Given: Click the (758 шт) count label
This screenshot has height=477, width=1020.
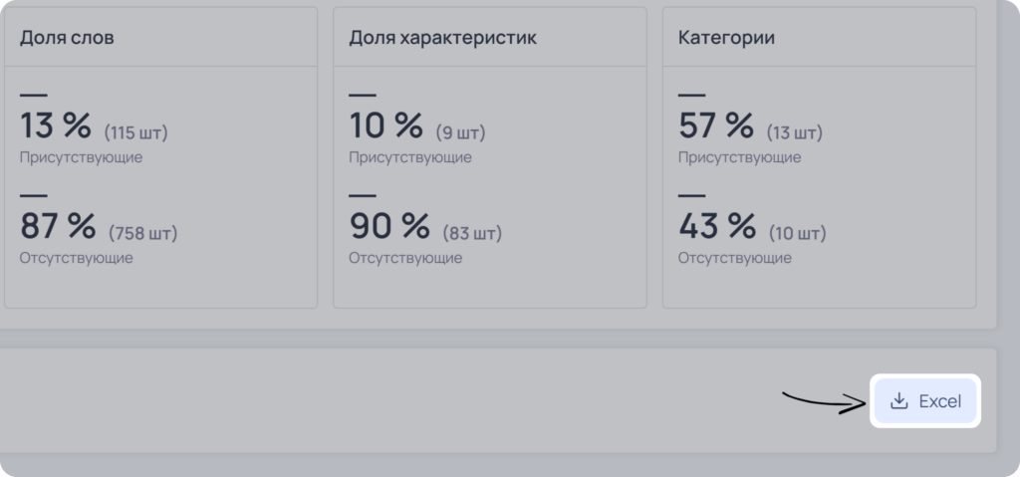Looking at the screenshot, I should (143, 233).
